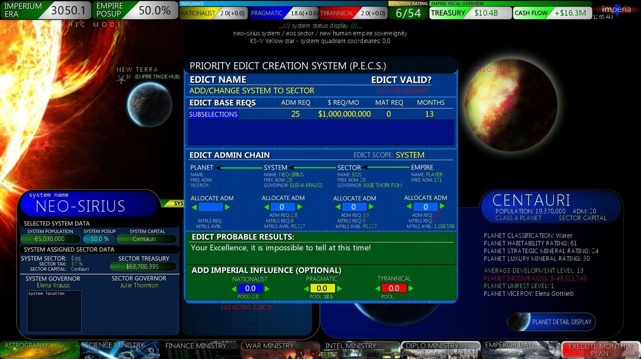This screenshot has height=359, width=641.
Task: Click the Nationalist influence indicator in top bar
Action: tap(214, 13)
